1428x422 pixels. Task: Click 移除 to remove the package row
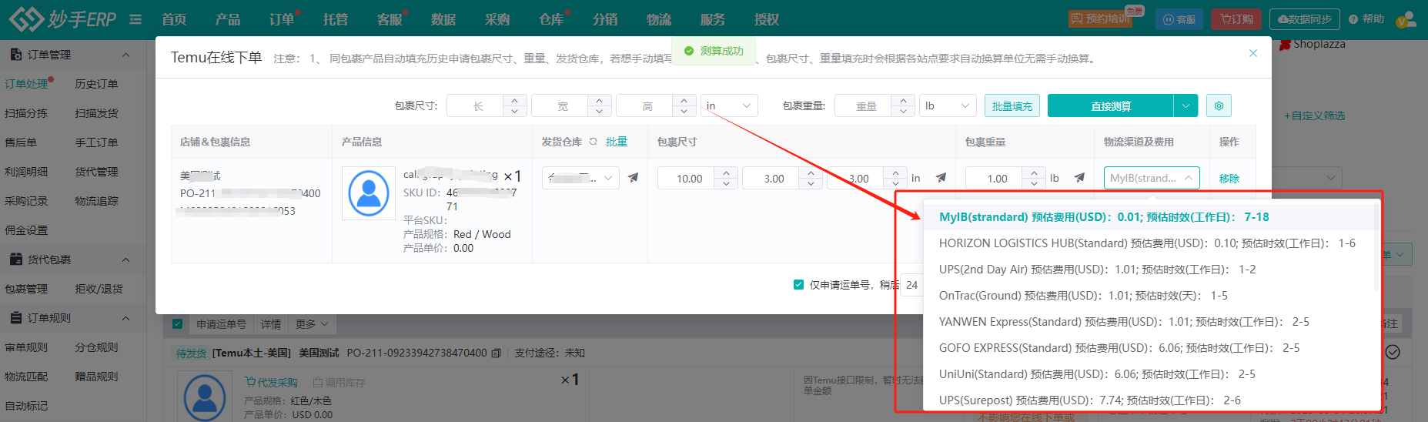coord(1229,178)
